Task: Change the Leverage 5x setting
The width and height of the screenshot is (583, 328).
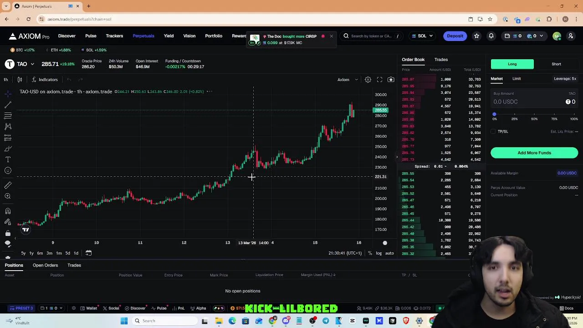Action: (x=565, y=79)
